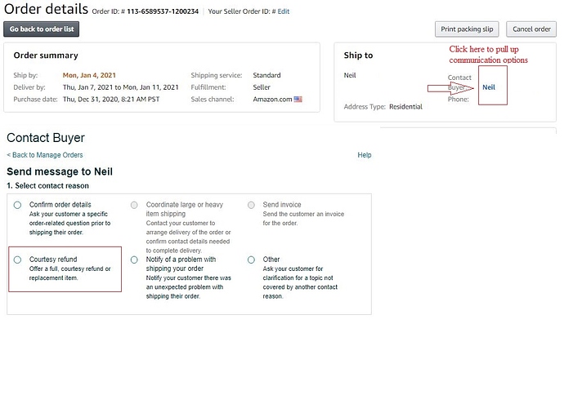This screenshot has height=395, width=564.
Task: Open the Help link
Action: pos(364,155)
